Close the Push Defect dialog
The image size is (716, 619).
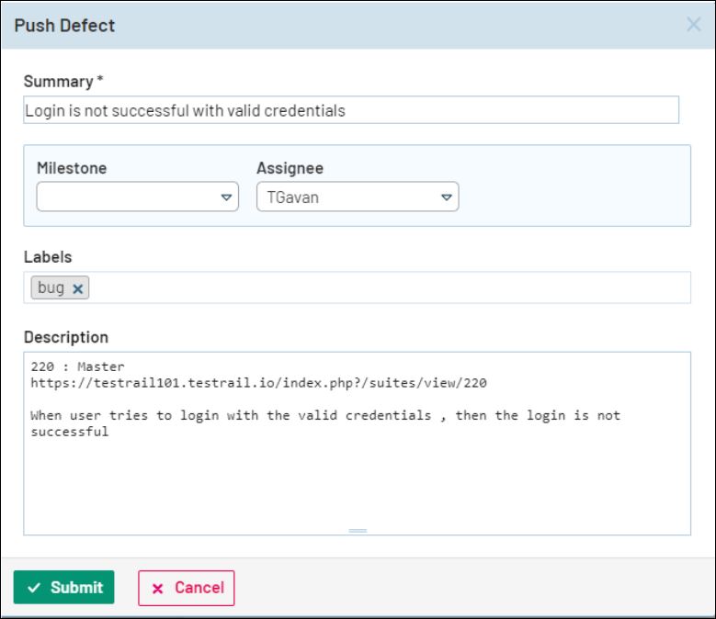coord(693,25)
